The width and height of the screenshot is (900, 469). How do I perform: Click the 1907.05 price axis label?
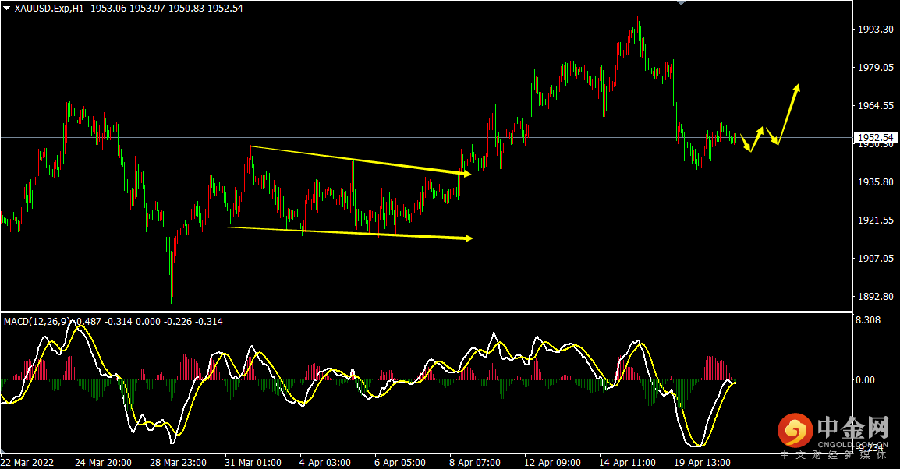coord(875,259)
